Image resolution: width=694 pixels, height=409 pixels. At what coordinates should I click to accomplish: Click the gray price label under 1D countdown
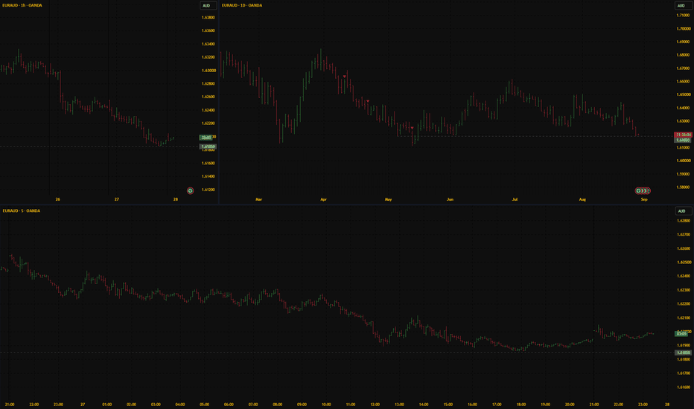point(683,140)
